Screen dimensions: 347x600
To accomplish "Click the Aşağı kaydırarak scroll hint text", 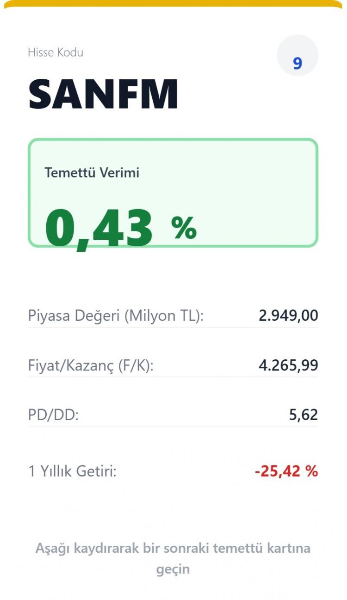I will pos(173,549).
